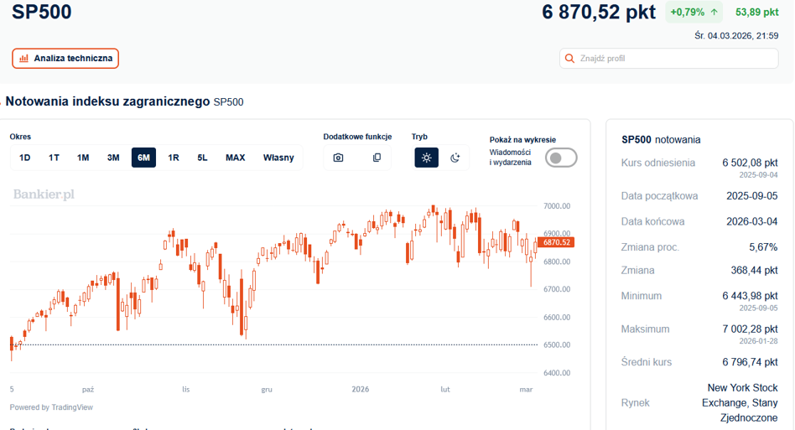795x430 pixels.
Task: Select the 1D period option
Action: [25, 158]
